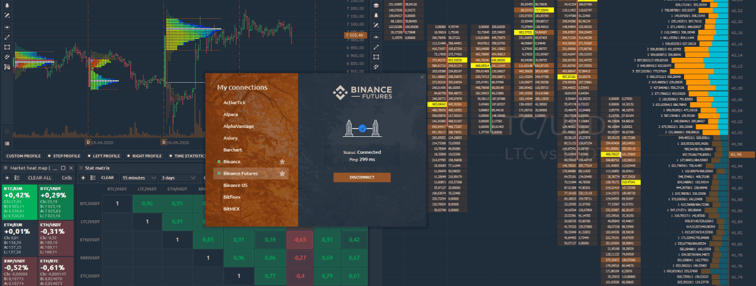The image size is (756, 286).
Task: Select the Binance Futures connection entry
Action: (x=250, y=173)
